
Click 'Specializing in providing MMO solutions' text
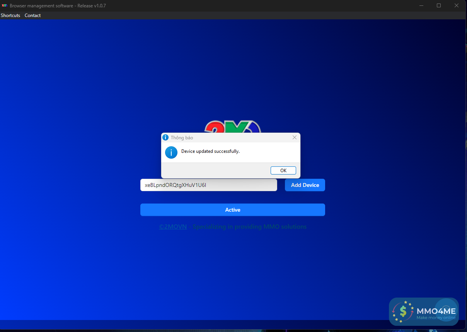249,227
